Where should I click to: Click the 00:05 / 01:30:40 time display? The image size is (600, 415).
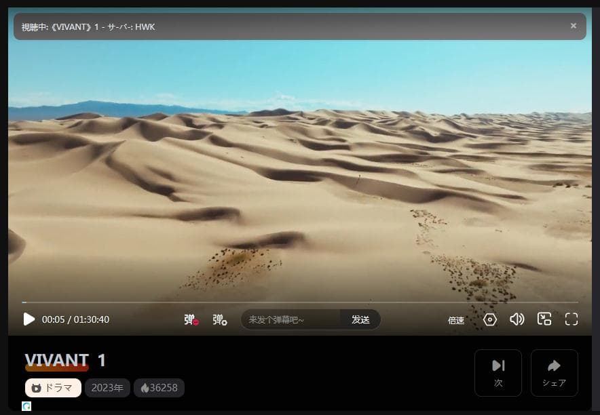coord(75,319)
